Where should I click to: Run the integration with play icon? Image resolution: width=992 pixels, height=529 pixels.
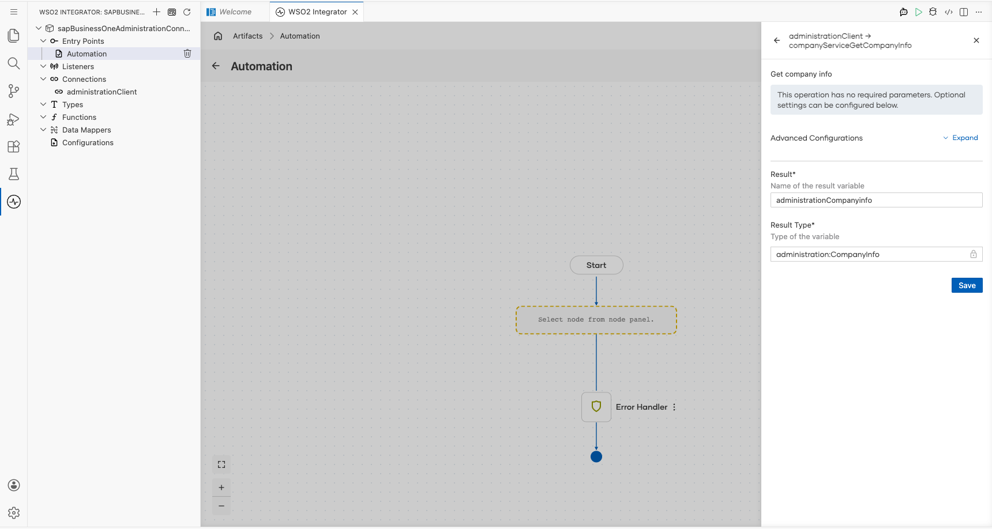[x=919, y=12]
